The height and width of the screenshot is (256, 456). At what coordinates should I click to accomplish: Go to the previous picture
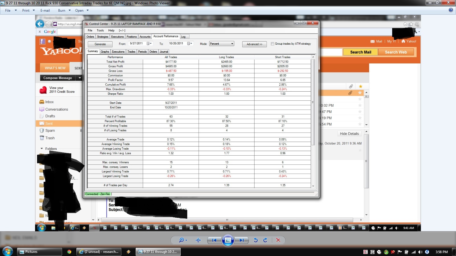click(214, 240)
